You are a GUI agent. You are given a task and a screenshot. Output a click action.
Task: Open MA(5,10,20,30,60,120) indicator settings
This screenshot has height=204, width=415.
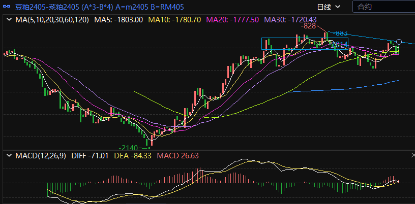pyautogui.click(x=52, y=20)
